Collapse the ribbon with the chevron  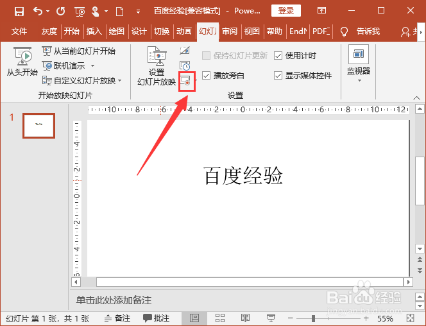[416, 98]
